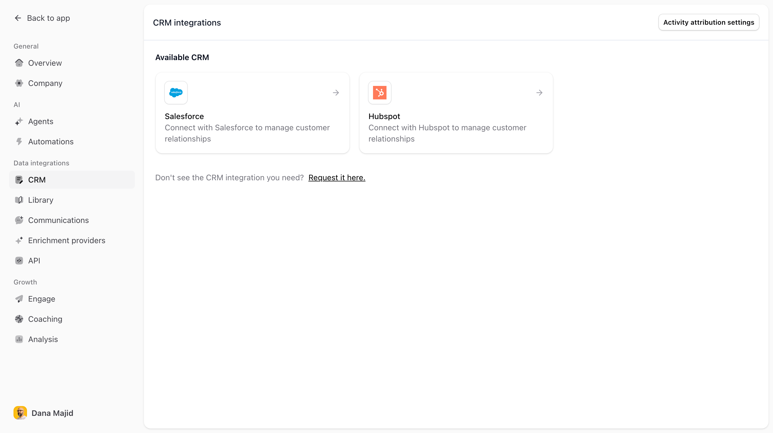
Task: Click the Hubspot logo
Action: coord(379,93)
